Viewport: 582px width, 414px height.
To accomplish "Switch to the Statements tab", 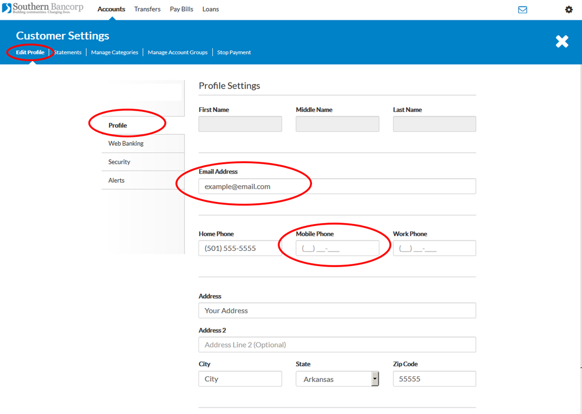I will pos(68,52).
